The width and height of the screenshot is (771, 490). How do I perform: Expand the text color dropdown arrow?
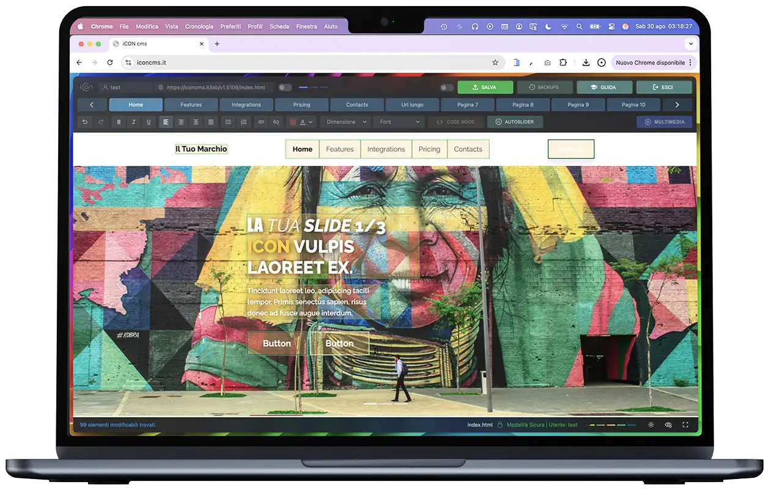tap(311, 122)
